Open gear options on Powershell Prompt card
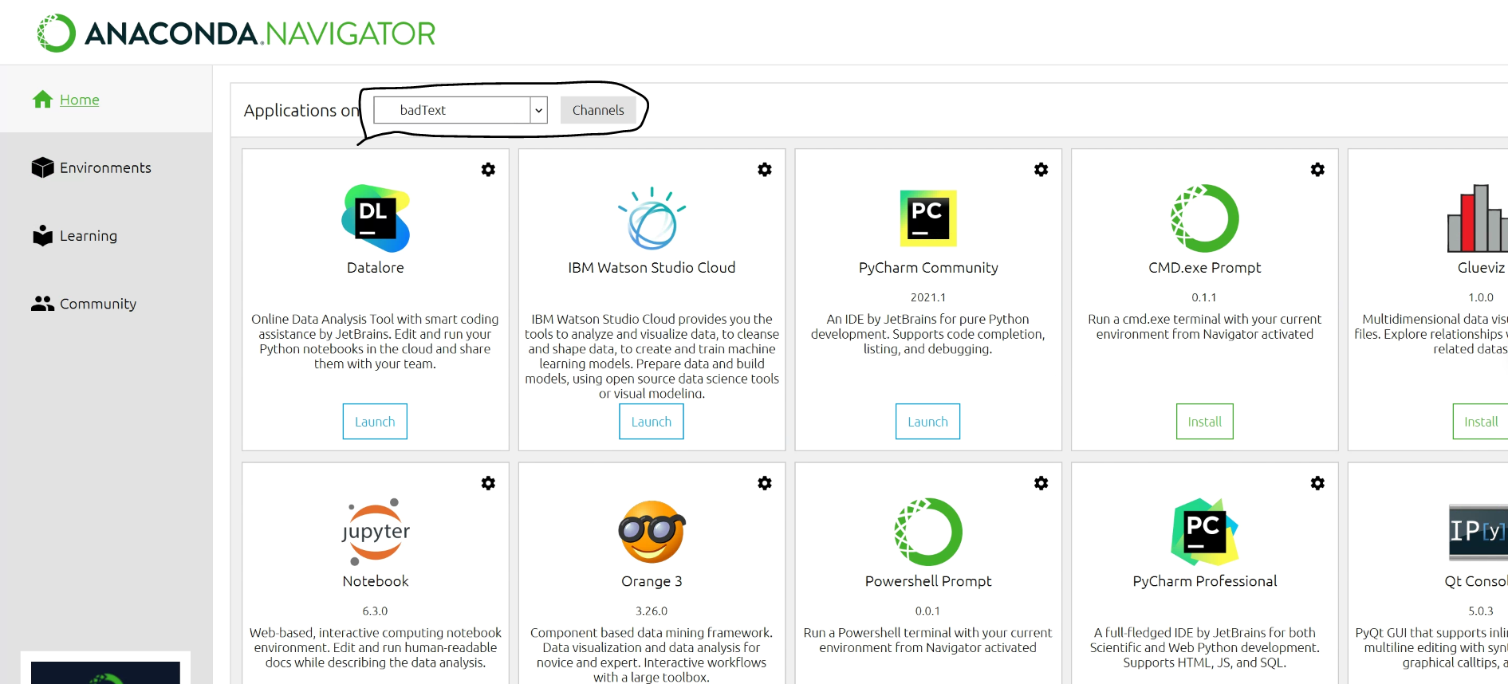This screenshot has height=684, width=1508. pyautogui.click(x=1041, y=482)
